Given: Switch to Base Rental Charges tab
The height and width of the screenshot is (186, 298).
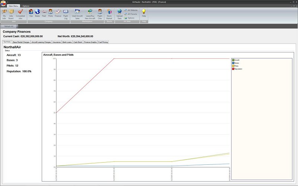Looking at the screenshot, I should pyautogui.click(x=21, y=42).
